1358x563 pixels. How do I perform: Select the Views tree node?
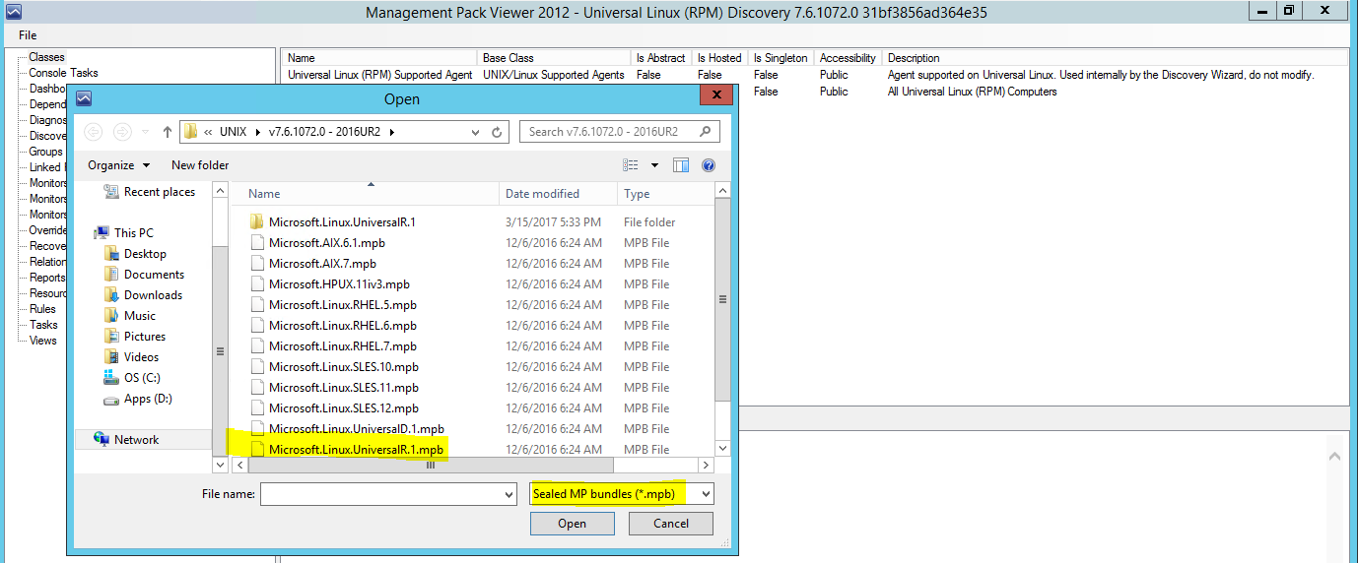tap(43, 341)
